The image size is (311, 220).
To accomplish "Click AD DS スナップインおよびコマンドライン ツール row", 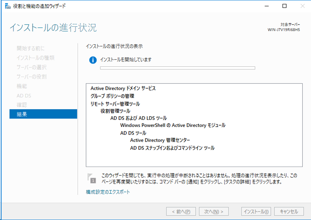I will [x=172, y=148].
